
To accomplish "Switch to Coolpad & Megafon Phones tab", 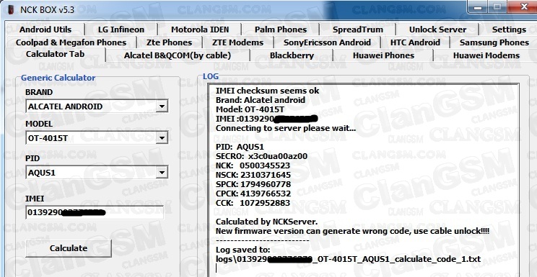I will tap(71, 42).
